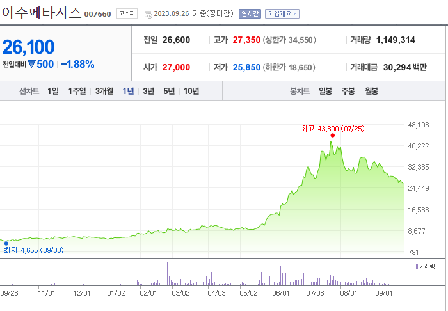Click the 2023.09.26 기준(장마감) date text
The image size is (448, 311).
tap(193, 13)
